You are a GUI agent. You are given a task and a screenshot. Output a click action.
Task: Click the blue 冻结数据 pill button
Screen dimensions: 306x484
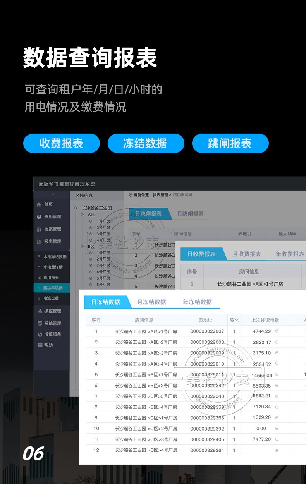point(146,143)
